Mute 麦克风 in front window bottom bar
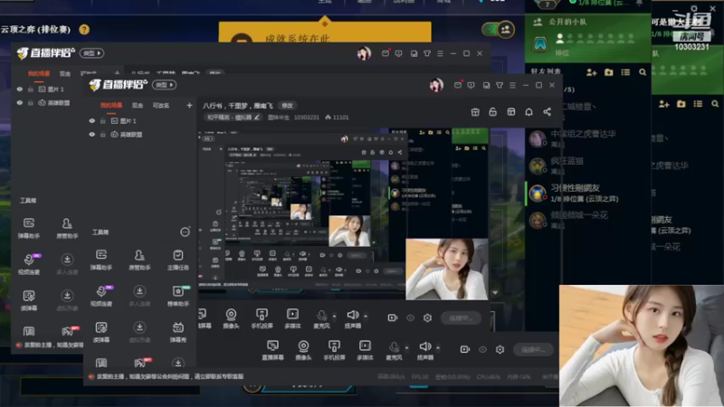 394,350
